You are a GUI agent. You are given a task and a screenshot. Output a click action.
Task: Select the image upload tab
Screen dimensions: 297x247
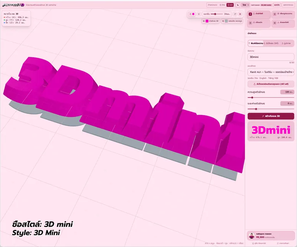(286, 43)
